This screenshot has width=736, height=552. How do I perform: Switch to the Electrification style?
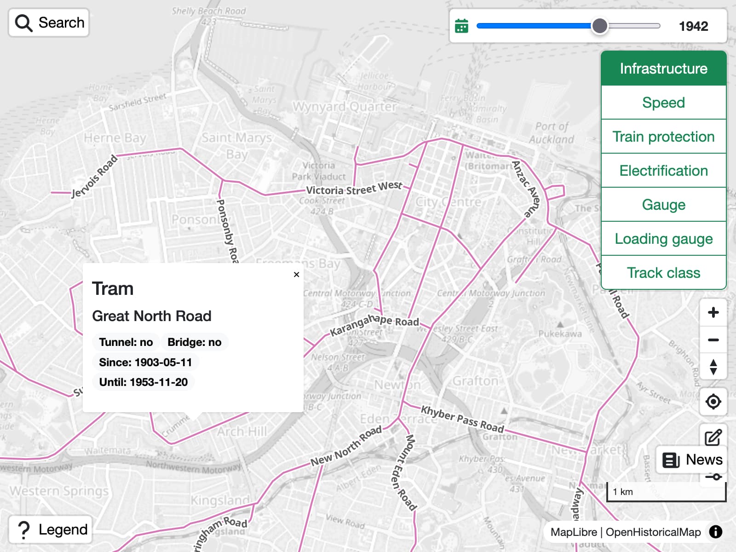[x=663, y=171]
